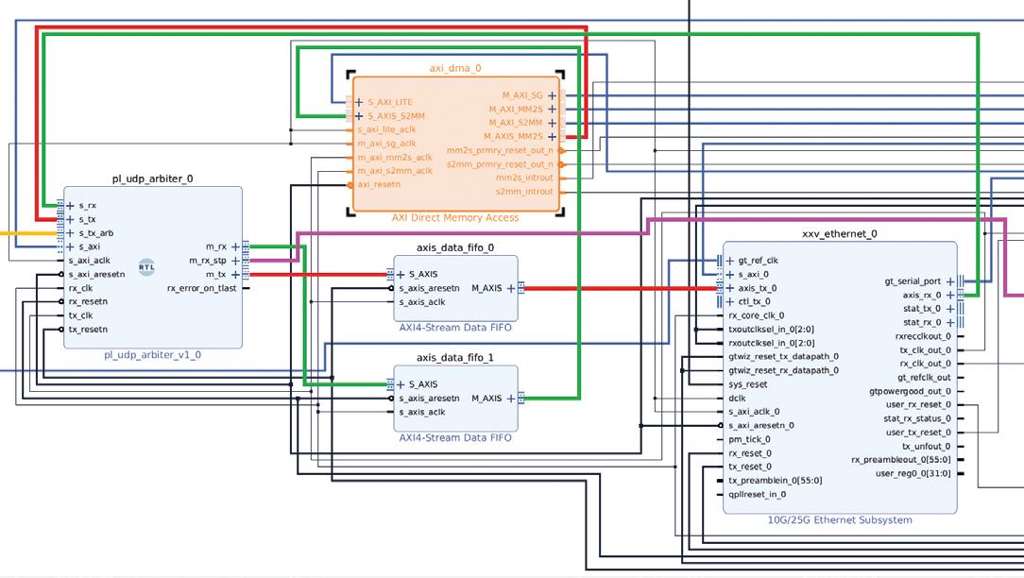
Task: Expand M_AXI_MM2S port on the DMA
Action: pyautogui.click(x=553, y=109)
